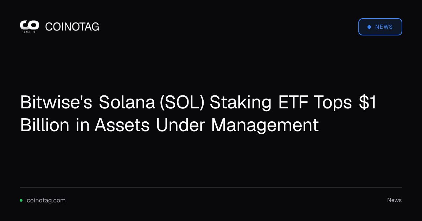
Task: Click the blue dot inside NEWS badge
Action: 369,27
